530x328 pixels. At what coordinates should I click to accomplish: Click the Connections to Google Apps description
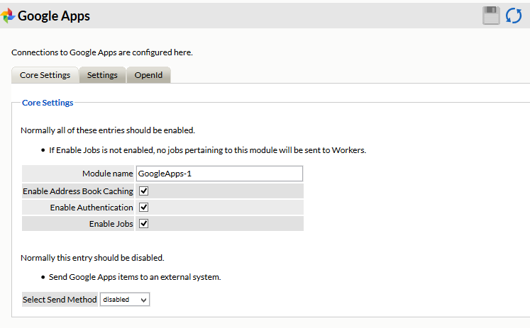coord(102,52)
